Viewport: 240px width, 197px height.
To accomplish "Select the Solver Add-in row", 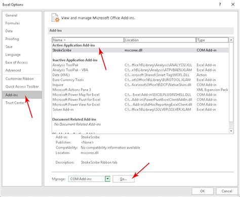I will [140, 109].
